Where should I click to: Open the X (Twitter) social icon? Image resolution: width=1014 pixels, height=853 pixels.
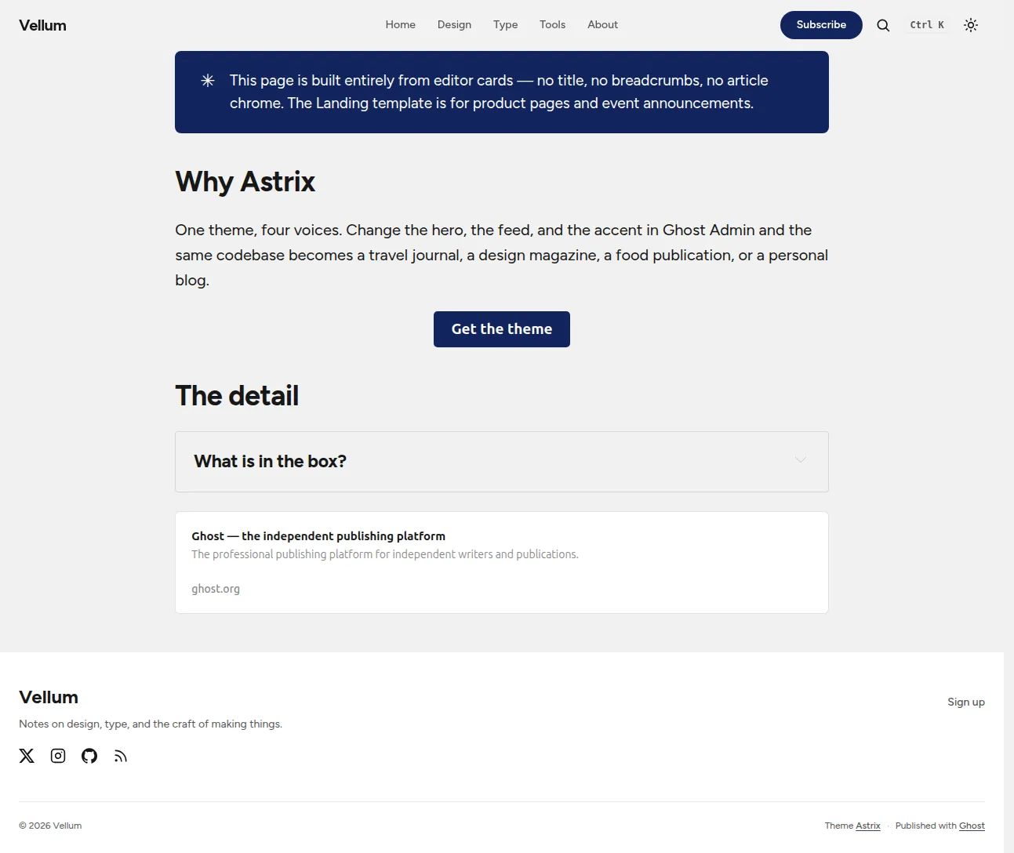click(27, 756)
